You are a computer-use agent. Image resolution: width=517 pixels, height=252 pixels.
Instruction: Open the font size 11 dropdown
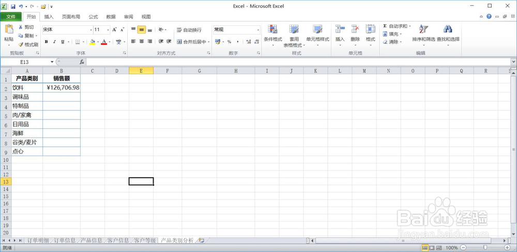[x=108, y=30]
